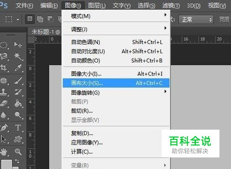The height and width of the screenshot is (169, 231).
Task: Open the 文件(F) menu
Action: (x=24, y=6)
